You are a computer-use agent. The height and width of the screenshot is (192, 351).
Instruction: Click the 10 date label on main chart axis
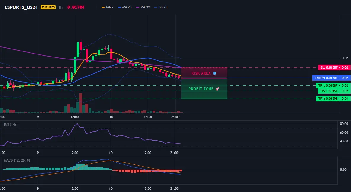coord(111,117)
